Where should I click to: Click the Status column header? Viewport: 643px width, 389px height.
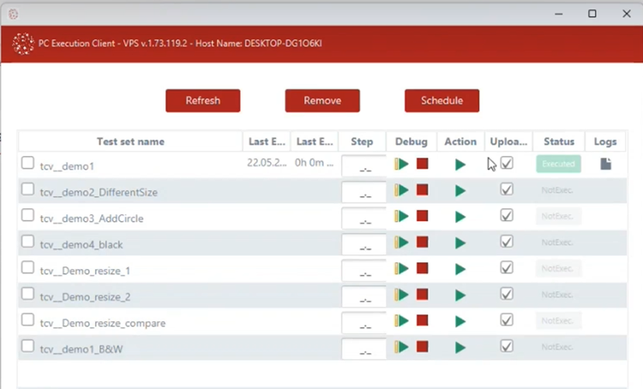click(558, 141)
